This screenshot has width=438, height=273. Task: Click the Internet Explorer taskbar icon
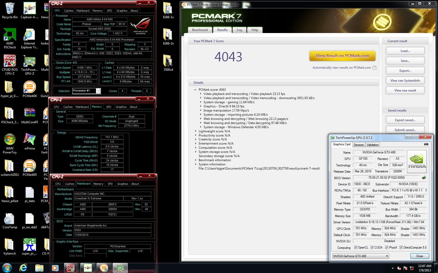pyautogui.click(x=23, y=268)
